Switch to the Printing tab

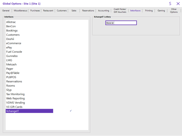(149, 11)
